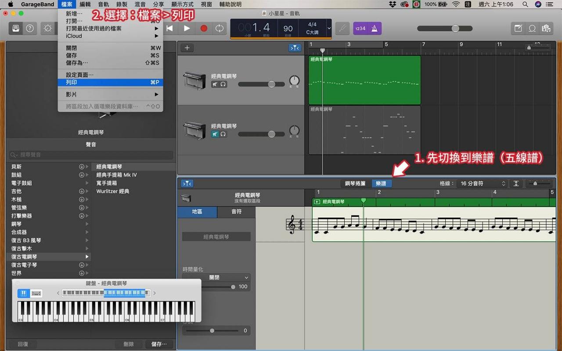Download 木槌 sounds with its download icon

click(x=81, y=200)
